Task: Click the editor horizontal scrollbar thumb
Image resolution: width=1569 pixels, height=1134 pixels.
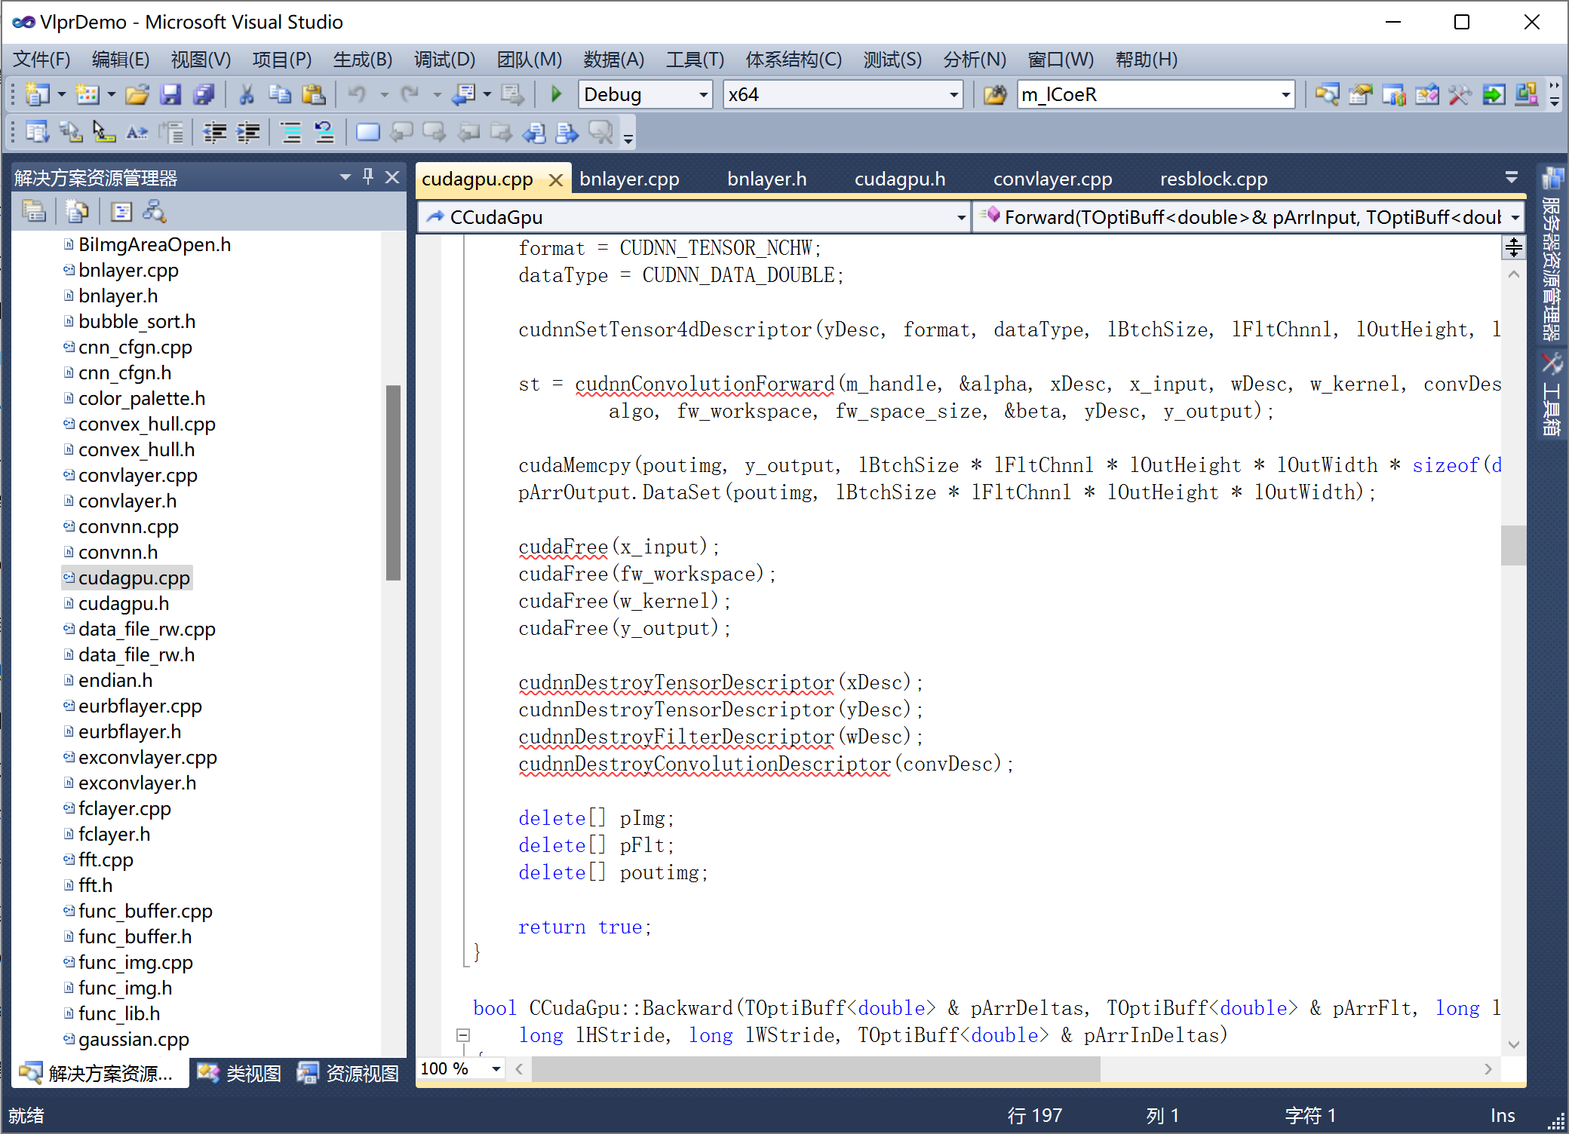Action: (x=815, y=1068)
